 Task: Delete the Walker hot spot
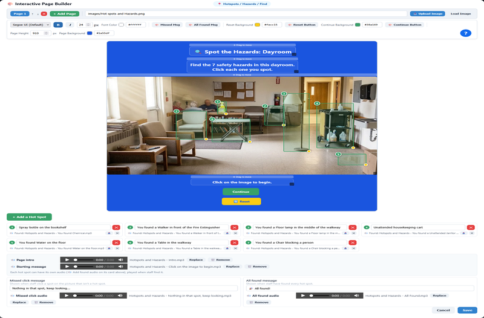234,228
